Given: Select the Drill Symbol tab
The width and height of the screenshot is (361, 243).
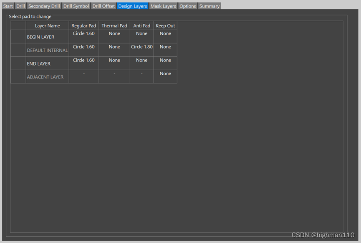Looking at the screenshot, I should click(x=76, y=6).
